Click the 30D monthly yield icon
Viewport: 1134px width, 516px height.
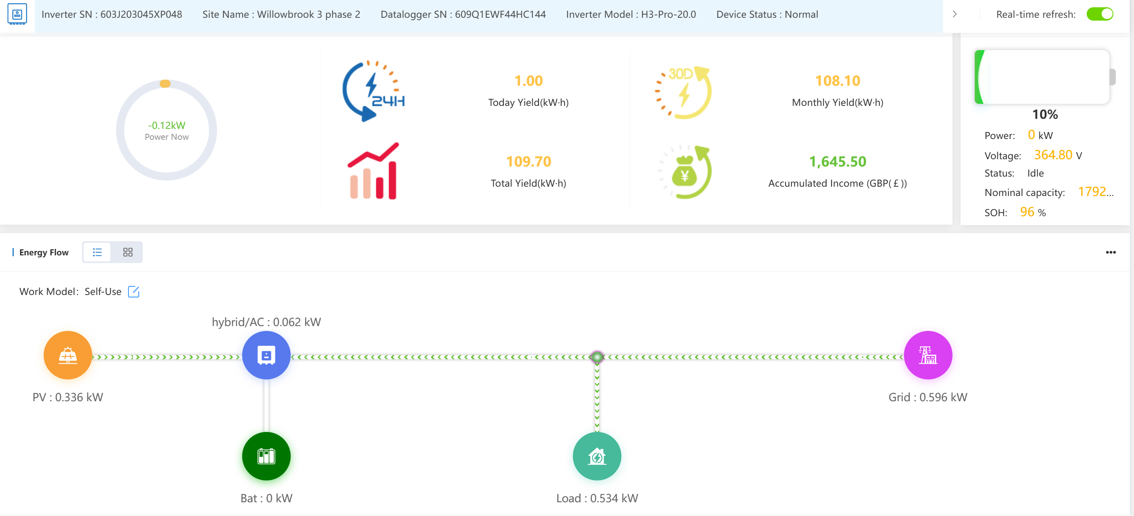[683, 92]
